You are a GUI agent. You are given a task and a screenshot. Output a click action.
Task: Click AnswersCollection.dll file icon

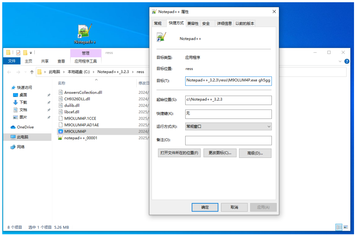point(61,92)
